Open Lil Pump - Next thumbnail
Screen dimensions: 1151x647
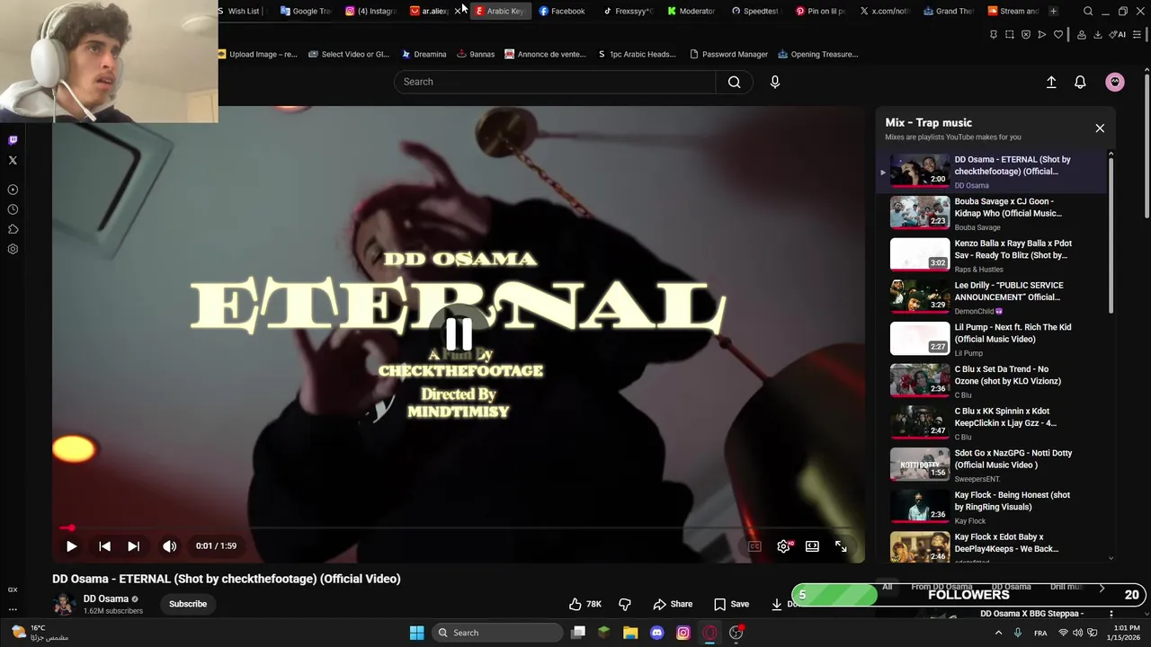pos(919,339)
